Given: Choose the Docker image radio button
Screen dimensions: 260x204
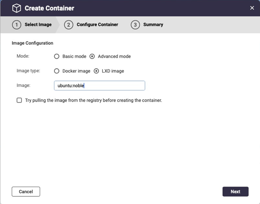Looking at the screenshot, I should coord(56,71).
